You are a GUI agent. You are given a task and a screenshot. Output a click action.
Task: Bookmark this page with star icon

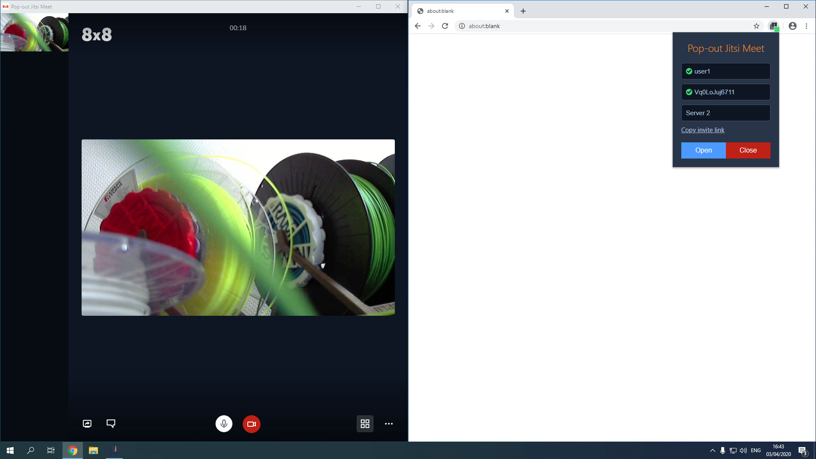(756, 26)
